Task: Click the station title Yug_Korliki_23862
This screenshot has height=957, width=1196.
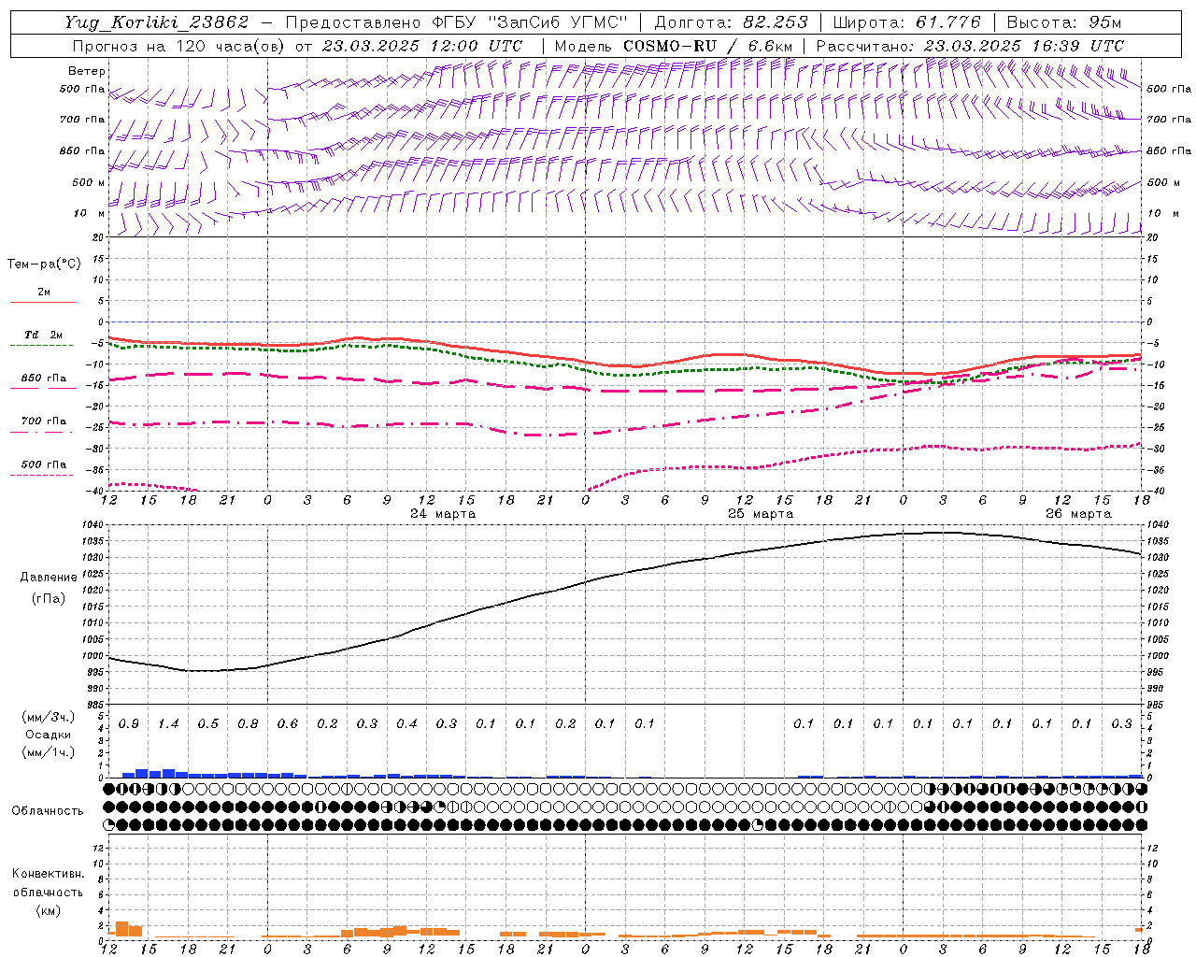Action: click(157, 22)
